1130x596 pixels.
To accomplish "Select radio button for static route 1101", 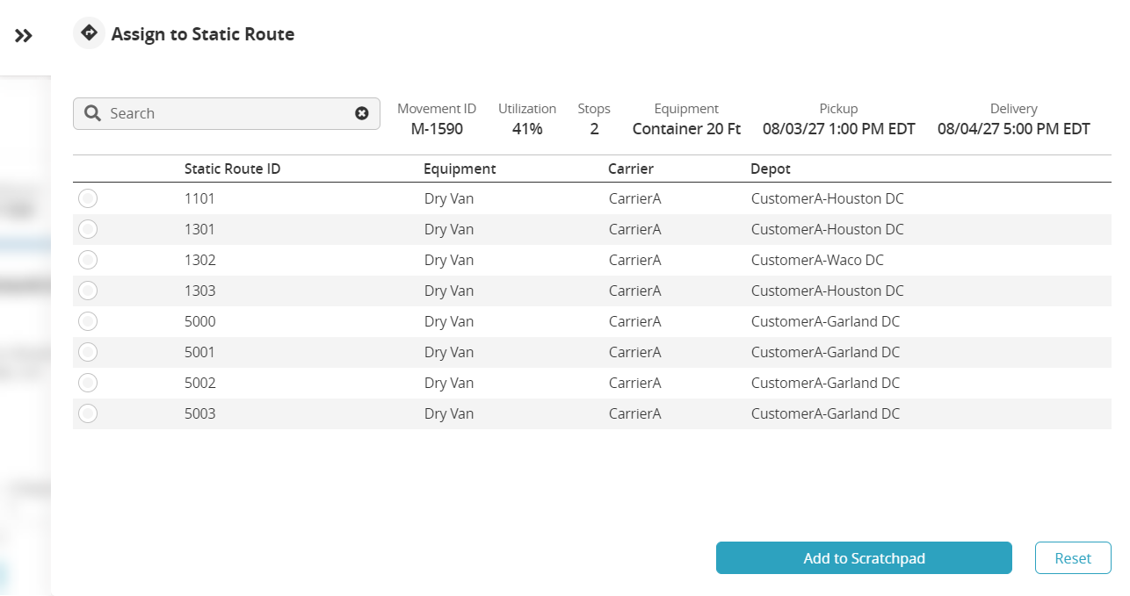I will 88,198.
